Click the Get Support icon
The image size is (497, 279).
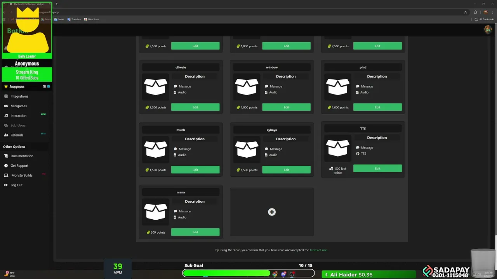[6, 165]
